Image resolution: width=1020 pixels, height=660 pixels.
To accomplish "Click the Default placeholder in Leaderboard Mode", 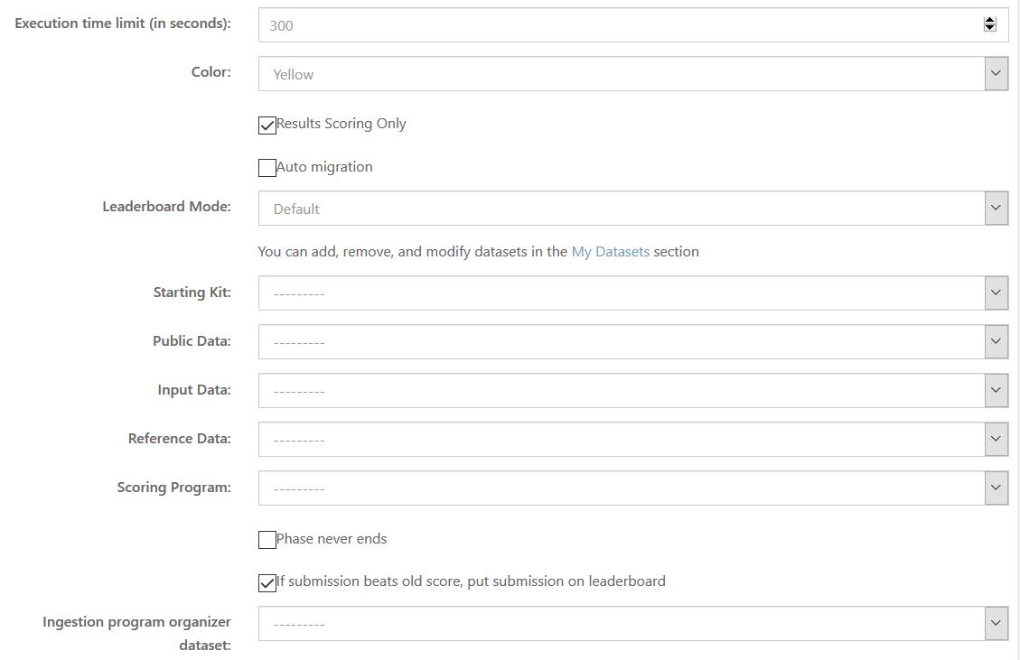I will click(295, 208).
